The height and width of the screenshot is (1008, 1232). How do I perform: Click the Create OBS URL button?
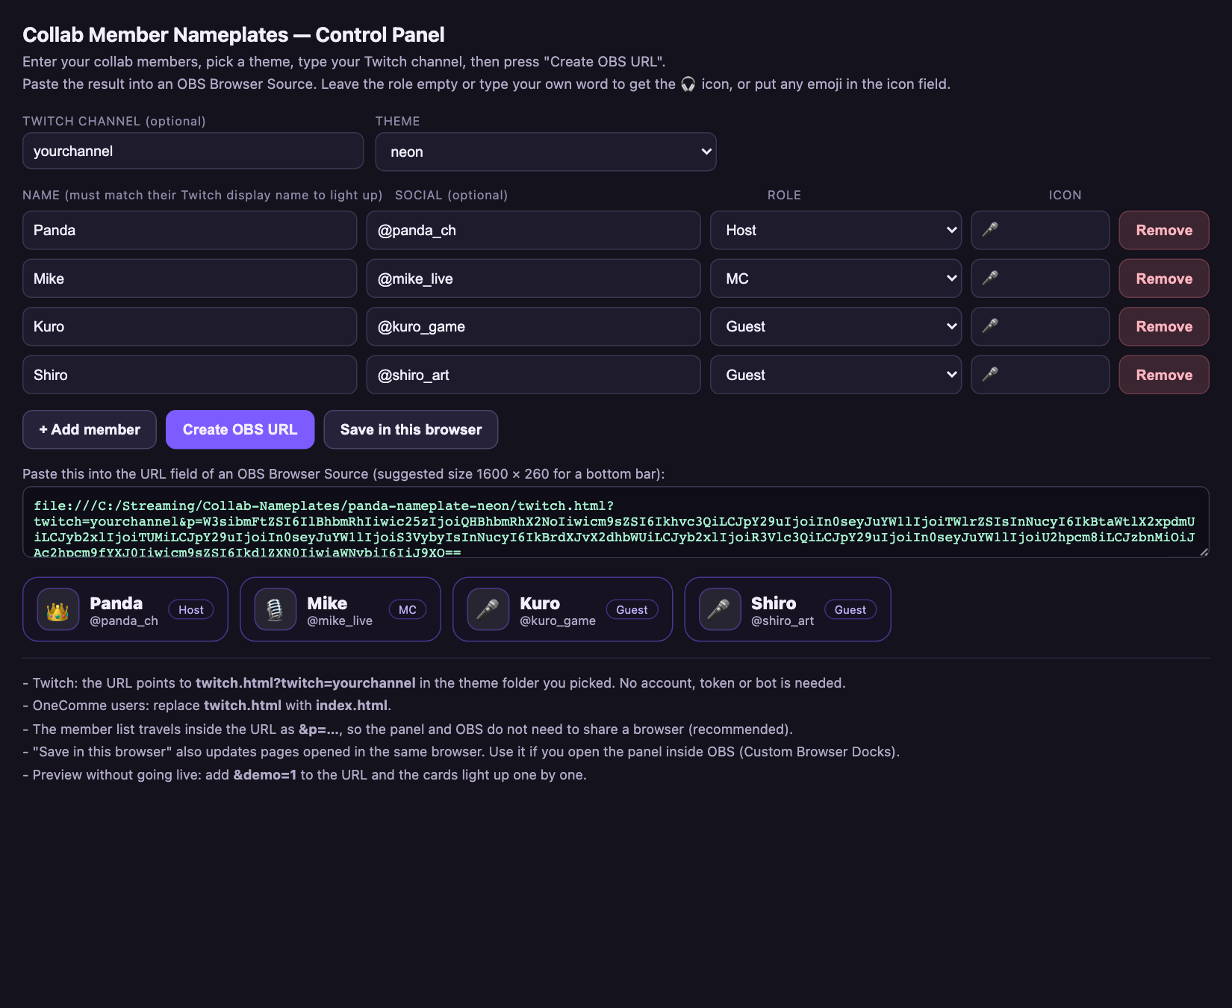point(240,429)
